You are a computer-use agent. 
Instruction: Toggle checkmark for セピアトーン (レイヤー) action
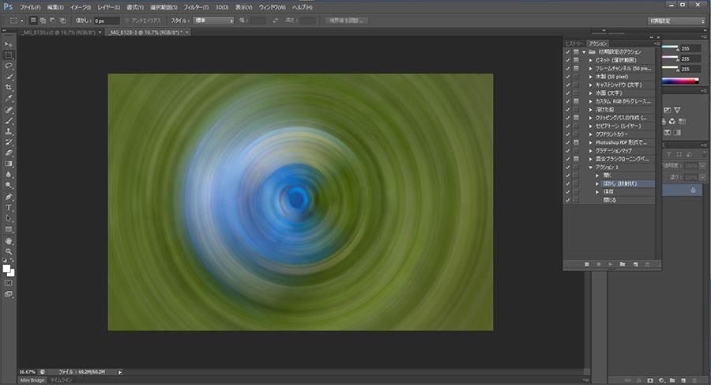click(568, 126)
